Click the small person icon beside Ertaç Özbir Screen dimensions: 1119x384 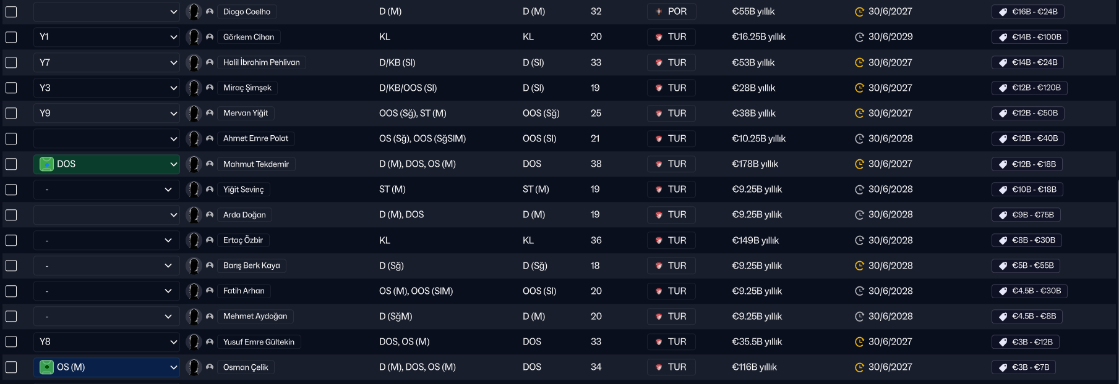(210, 240)
